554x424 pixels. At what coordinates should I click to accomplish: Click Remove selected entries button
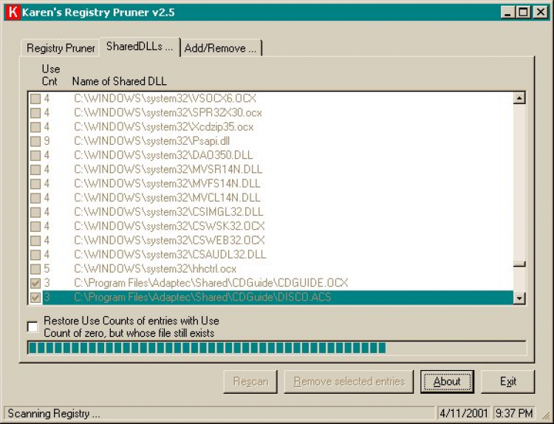click(x=349, y=382)
